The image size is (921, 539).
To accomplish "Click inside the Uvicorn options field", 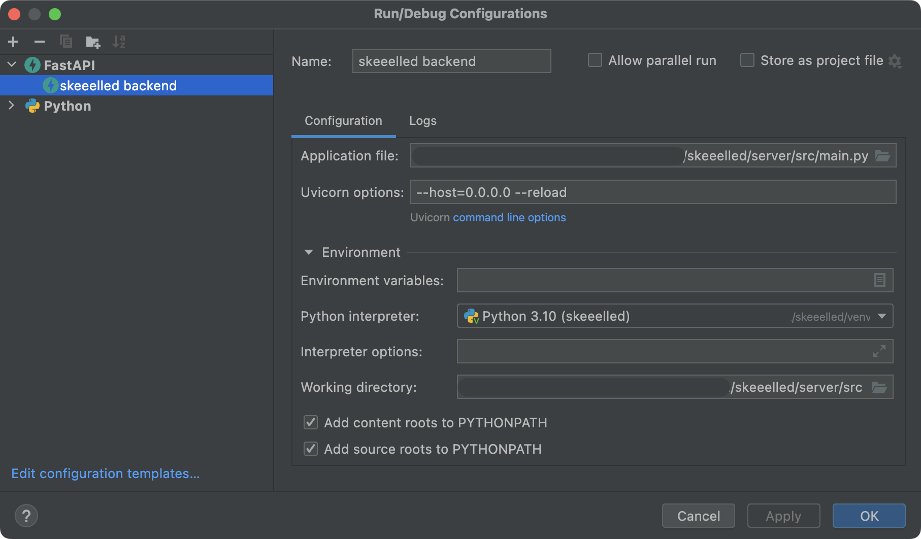I will (652, 192).
